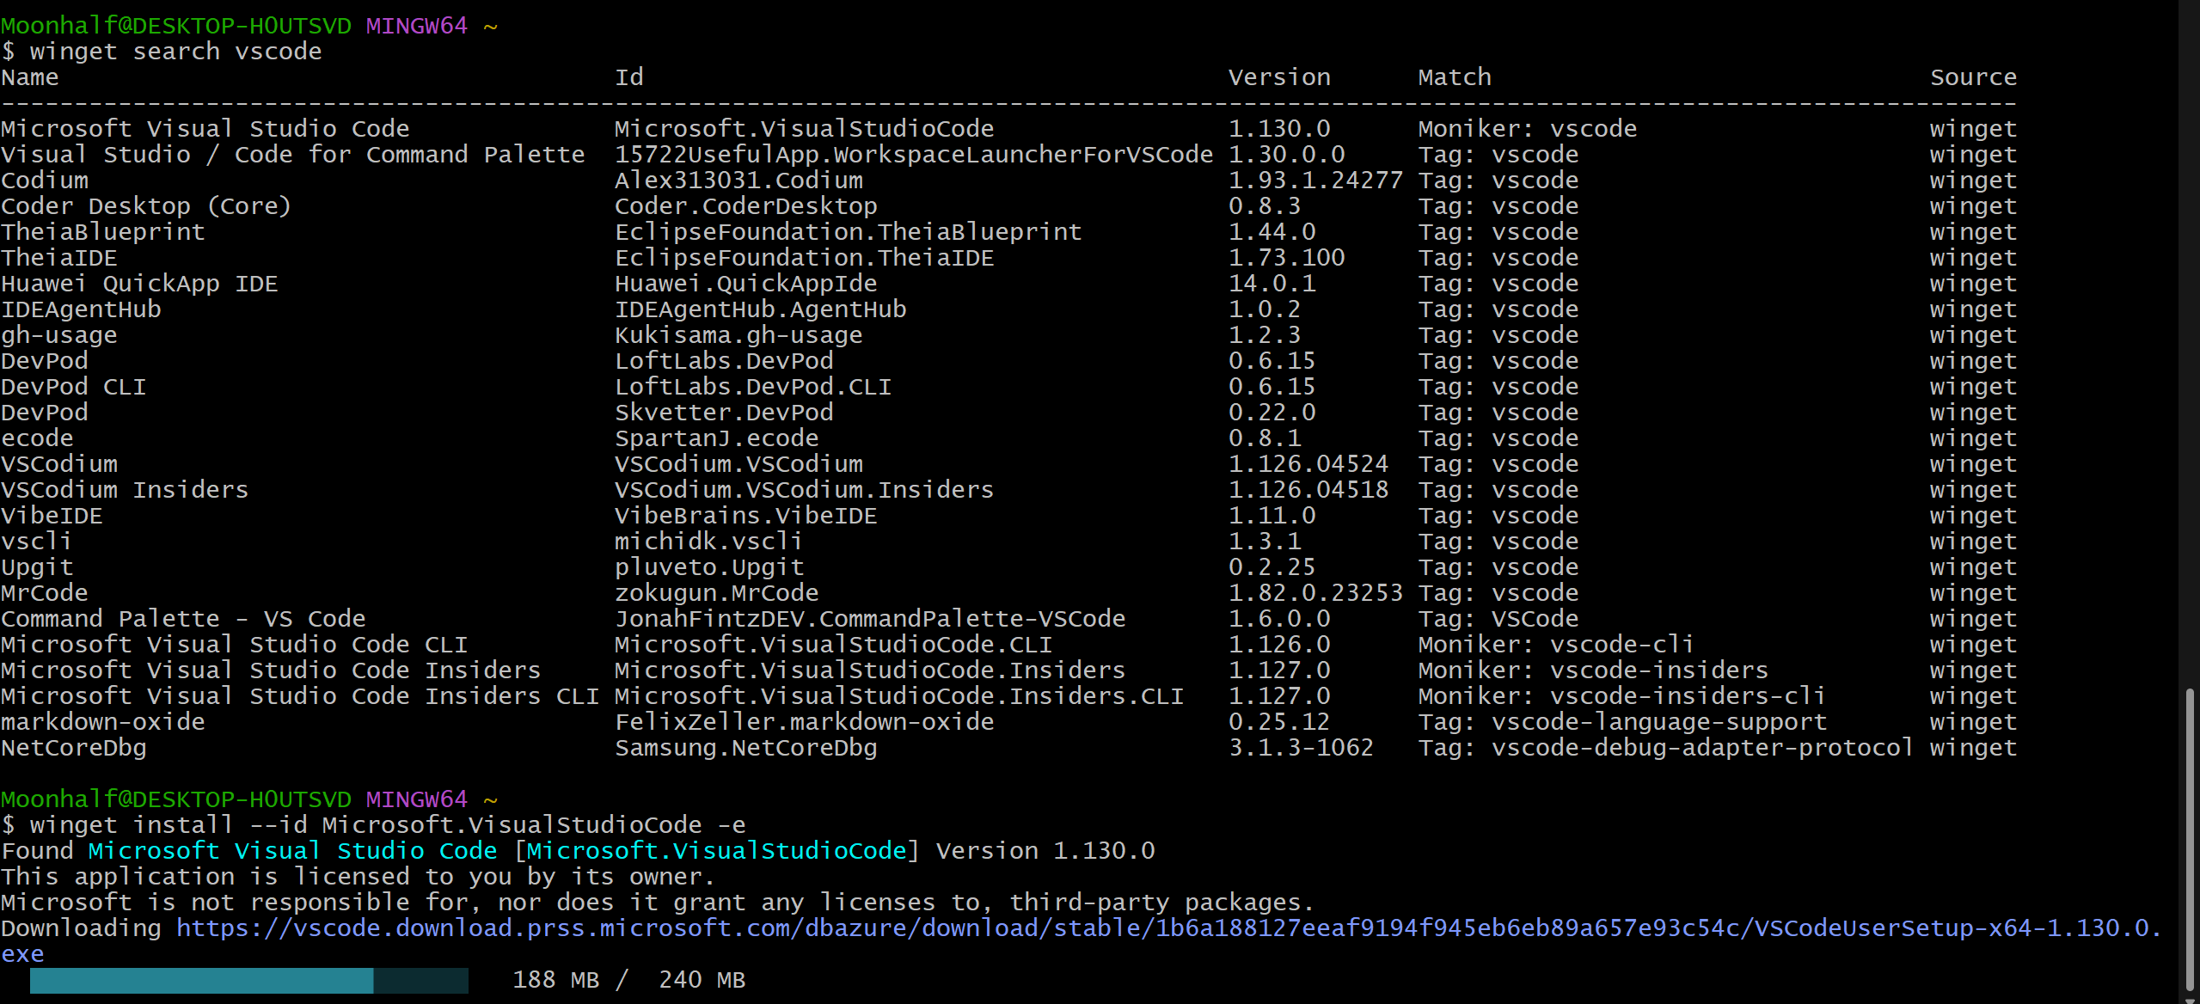The height and width of the screenshot is (1004, 2200).
Task: Click cyan "Microsoft Visual Studio Code" in Found line
Action: pyautogui.click(x=293, y=851)
